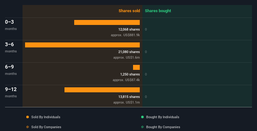
Task: Toggle the Bought By Companies legend label
Action: pyautogui.click(x=163, y=127)
